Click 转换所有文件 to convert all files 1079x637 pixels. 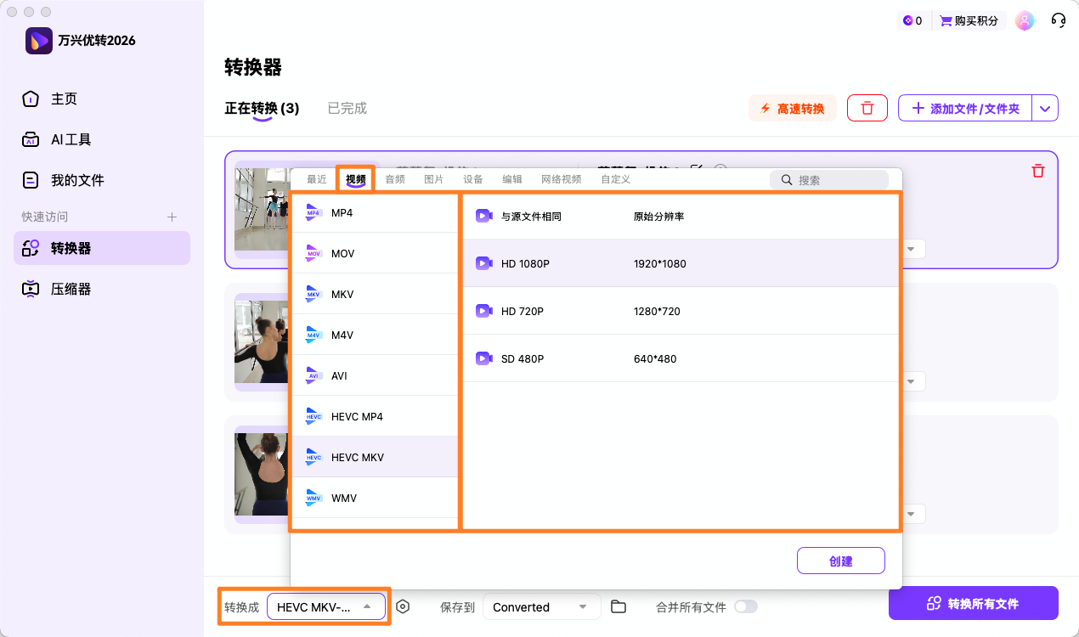[974, 603]
